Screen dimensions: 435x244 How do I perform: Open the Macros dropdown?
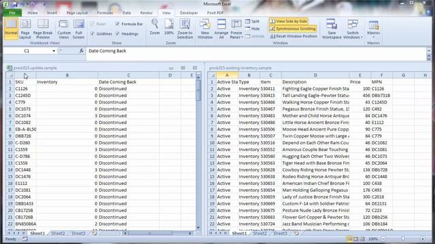373,28
